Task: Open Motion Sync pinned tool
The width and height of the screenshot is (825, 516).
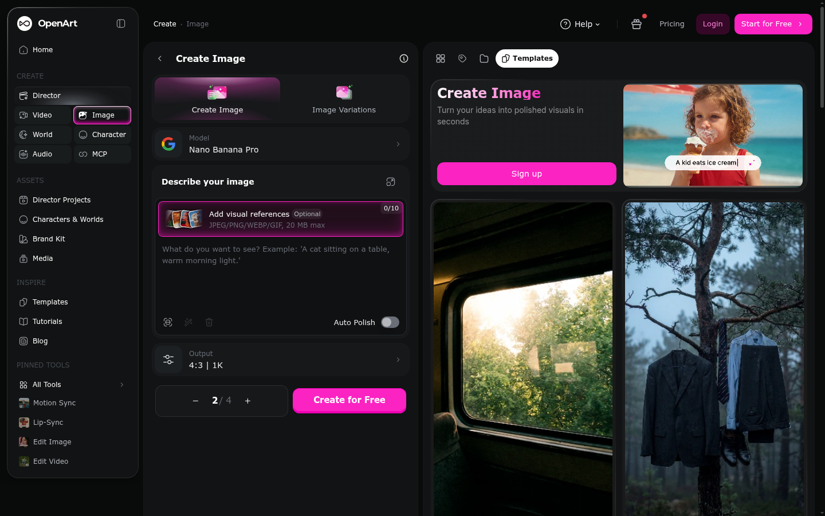Action: (x=73, y=403)
